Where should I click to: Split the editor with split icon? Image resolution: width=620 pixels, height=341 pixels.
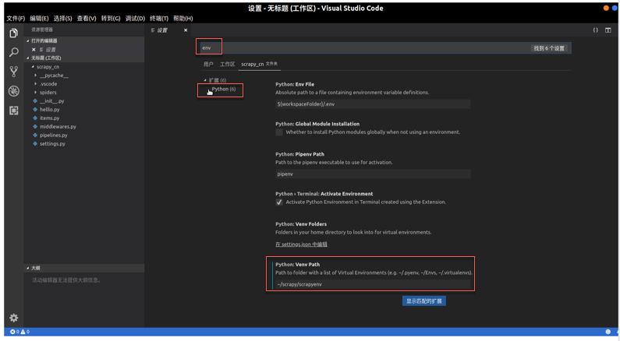pyautogui.click(x=608, y=30)
